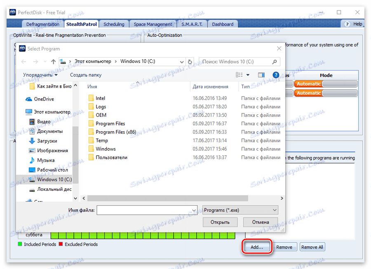Refresh the Windows 10 (C:) folder listing
The height and width of the screenshot is (269, 371).
[190, 62]
